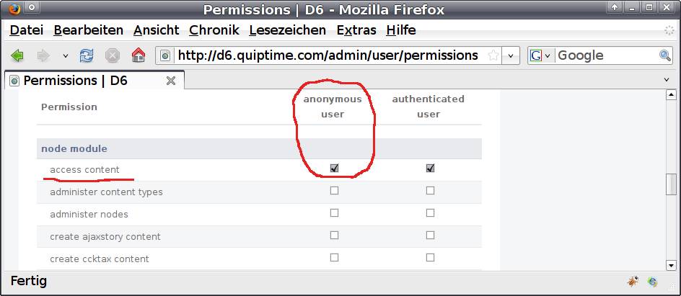Uncheck access content for anonymous user

click(x=334, y=168)
